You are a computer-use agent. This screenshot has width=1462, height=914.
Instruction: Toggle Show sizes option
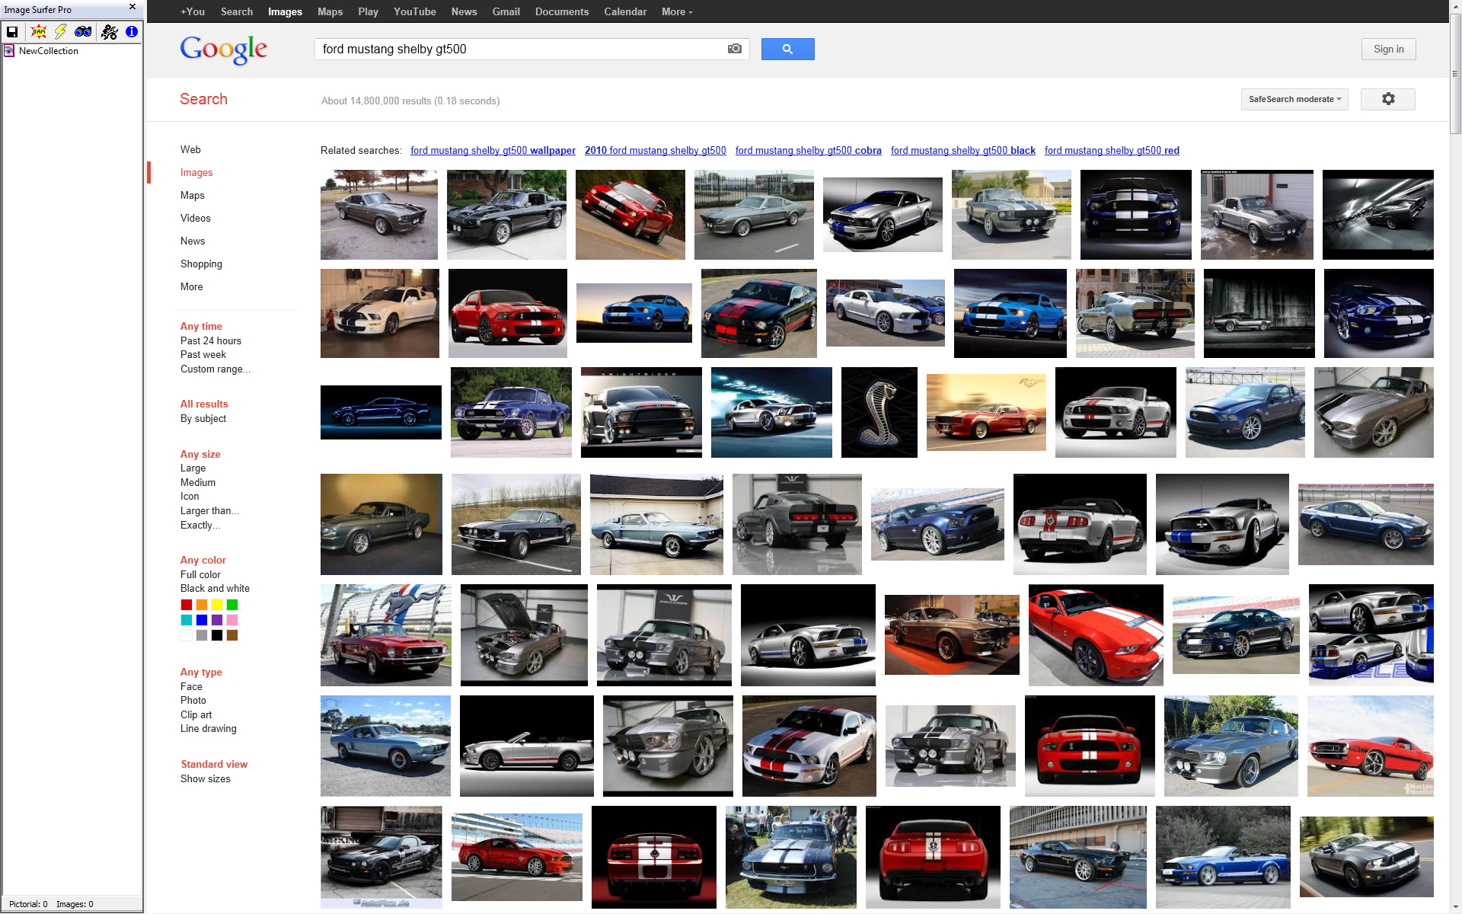click(206, 778)
